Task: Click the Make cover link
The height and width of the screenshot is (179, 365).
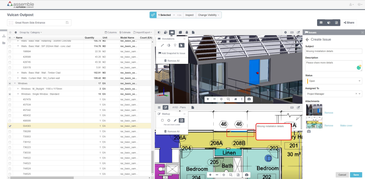Action: (x=346, y=126)
